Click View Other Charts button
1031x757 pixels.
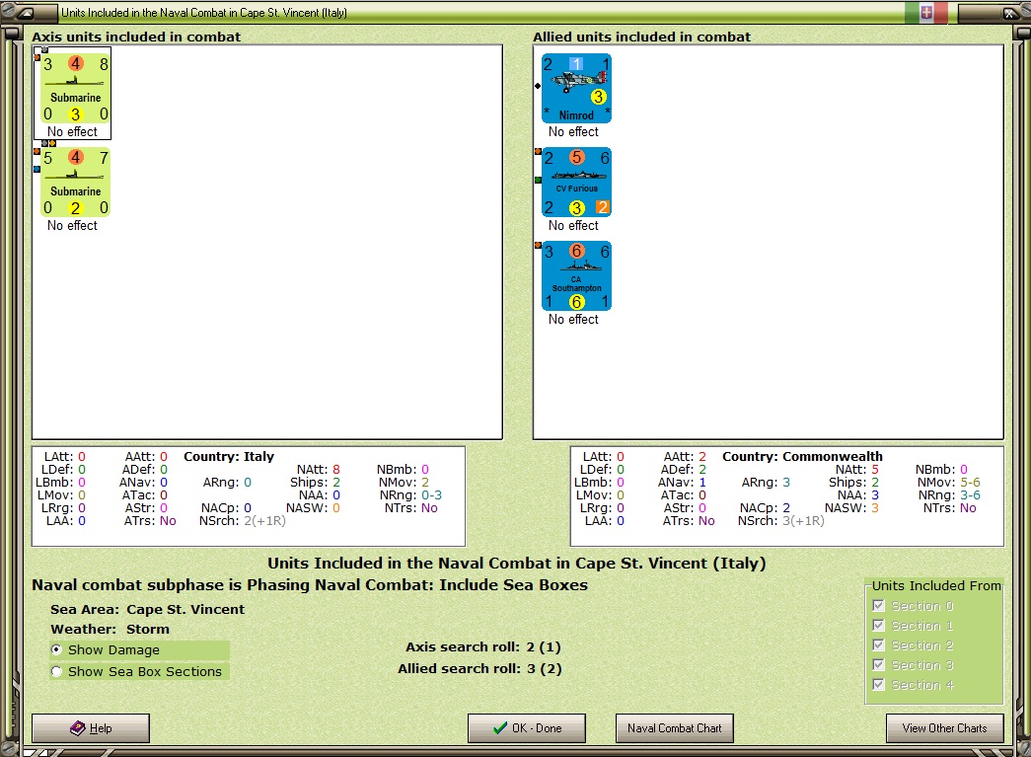point(945,728)
